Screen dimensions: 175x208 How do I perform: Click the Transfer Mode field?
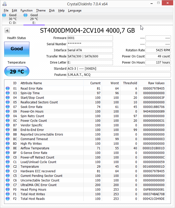tap(90, 56)
